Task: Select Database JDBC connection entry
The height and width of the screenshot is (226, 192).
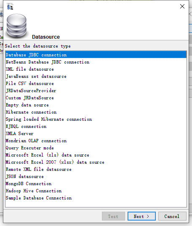Action: (96, 55)
